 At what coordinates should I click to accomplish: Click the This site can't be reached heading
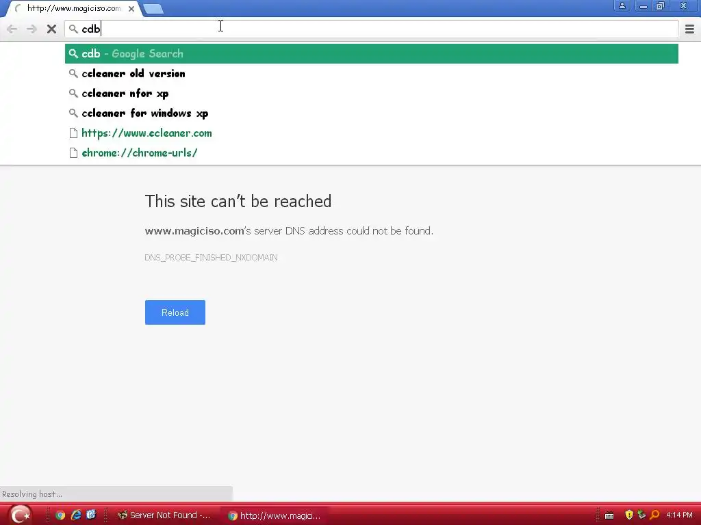coord(238,202)
